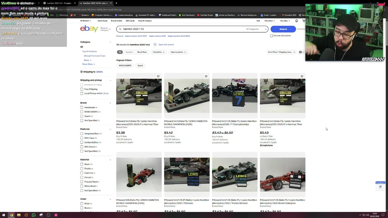Click the search magnifier icon in search box
The width and height of the screenshot is (388, 218).
pyautogui.click(x=120, y=29)
